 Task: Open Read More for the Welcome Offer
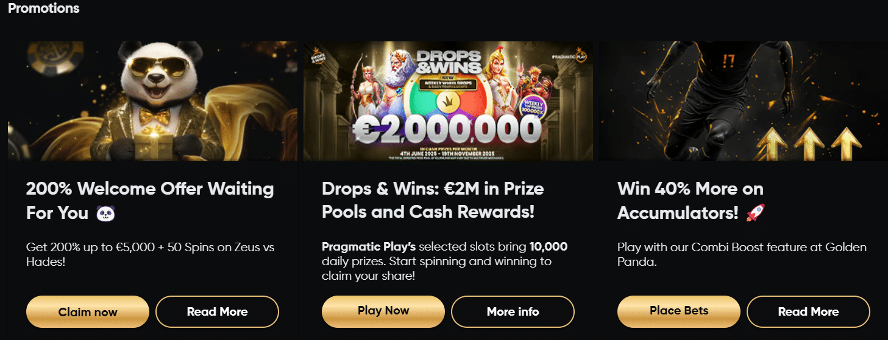tap(217, 312)
